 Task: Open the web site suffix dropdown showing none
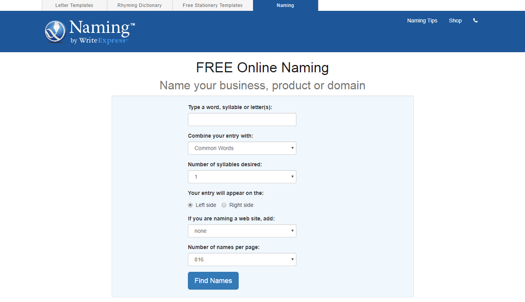242,231
